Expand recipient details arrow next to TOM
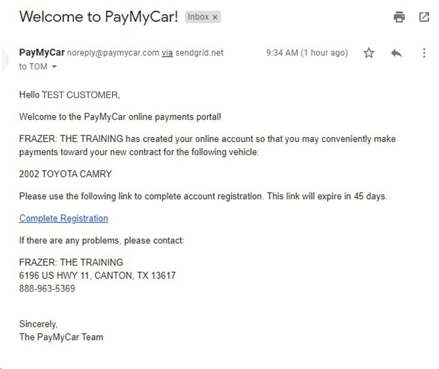439x369 pixels. pos(54,67)
